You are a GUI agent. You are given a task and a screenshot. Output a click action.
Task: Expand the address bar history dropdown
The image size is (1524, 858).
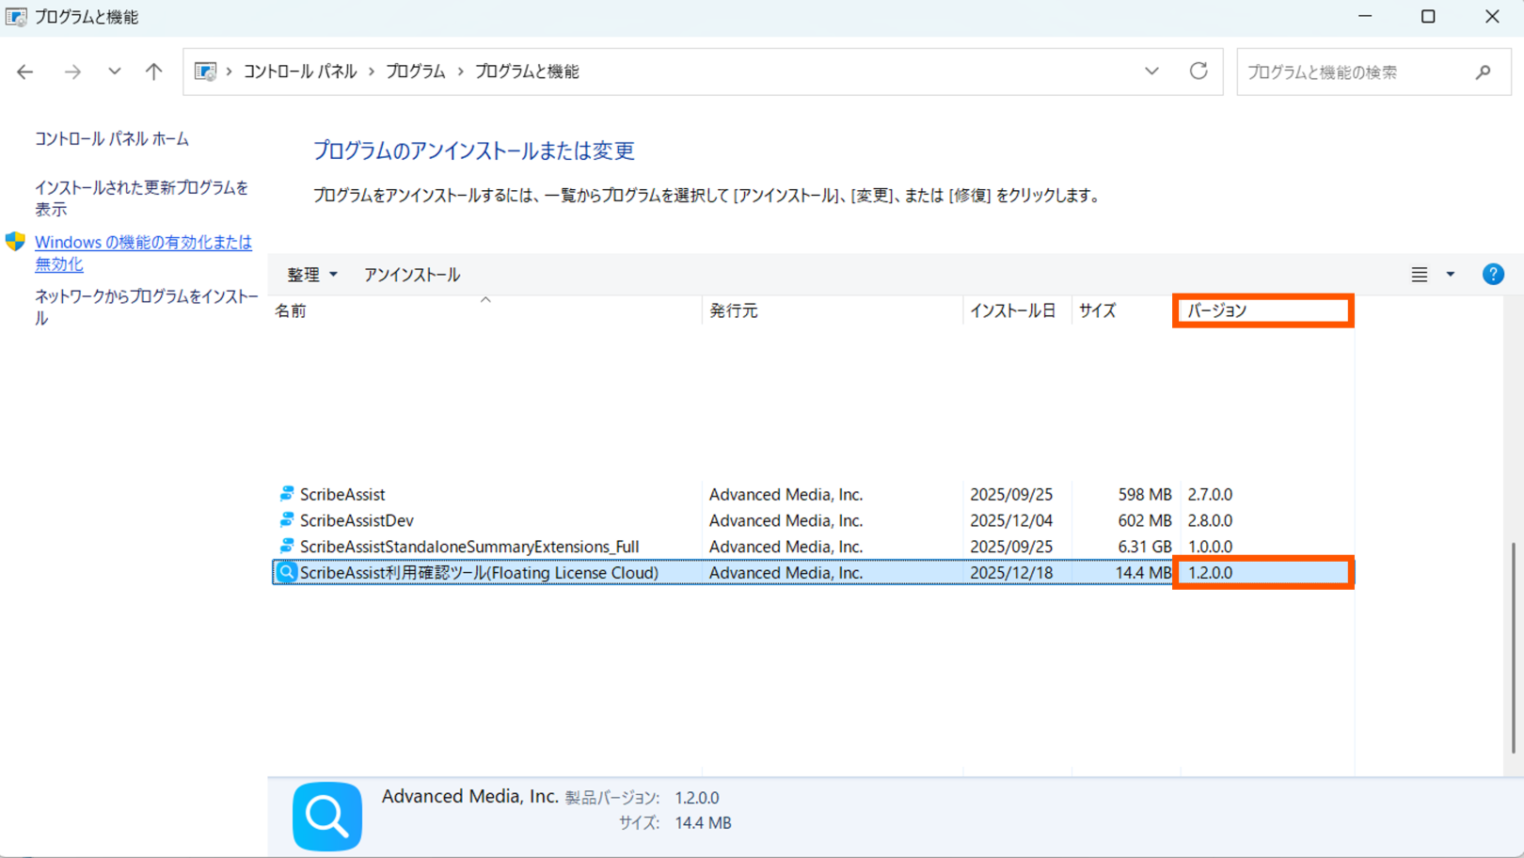pos(1151,71)
